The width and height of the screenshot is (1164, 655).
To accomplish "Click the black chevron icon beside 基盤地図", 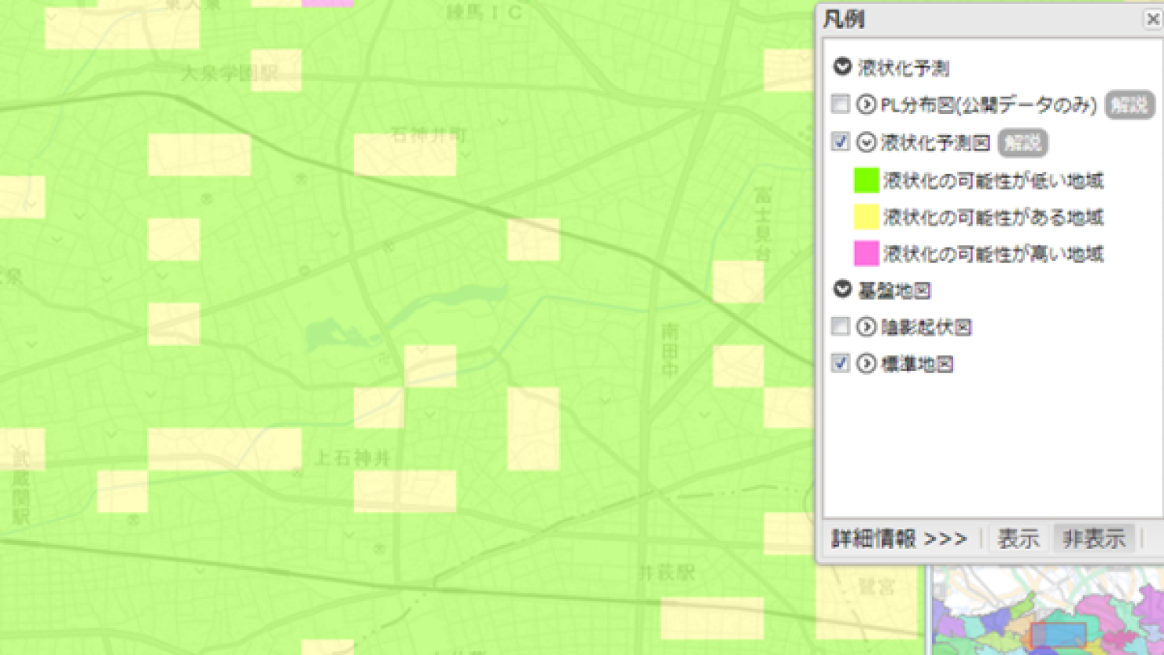I will coord(842,290).
